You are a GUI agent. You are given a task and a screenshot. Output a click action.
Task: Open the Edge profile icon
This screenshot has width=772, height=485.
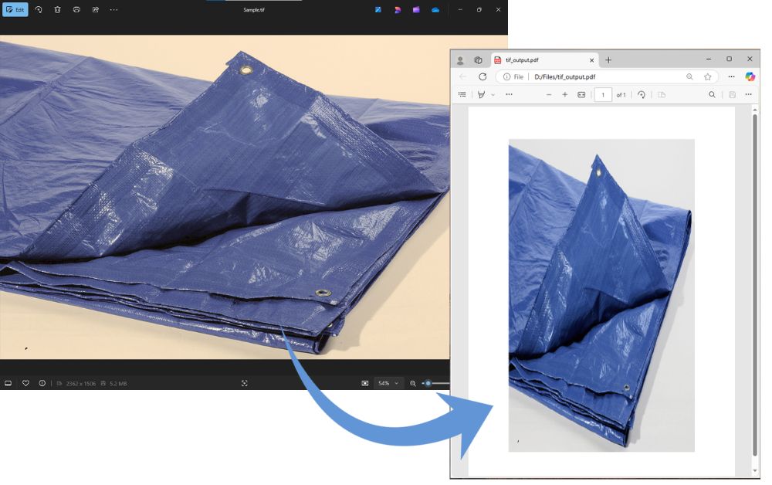coord(461,60)
